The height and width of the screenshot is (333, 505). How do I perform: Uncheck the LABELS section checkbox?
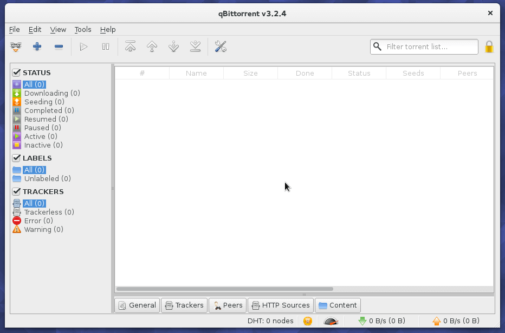click(16, 158)
